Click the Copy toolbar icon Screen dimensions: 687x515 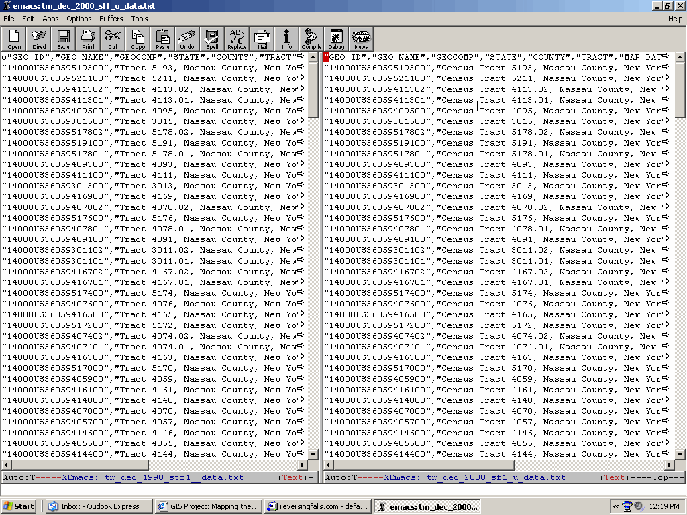(x=138, y=39)
